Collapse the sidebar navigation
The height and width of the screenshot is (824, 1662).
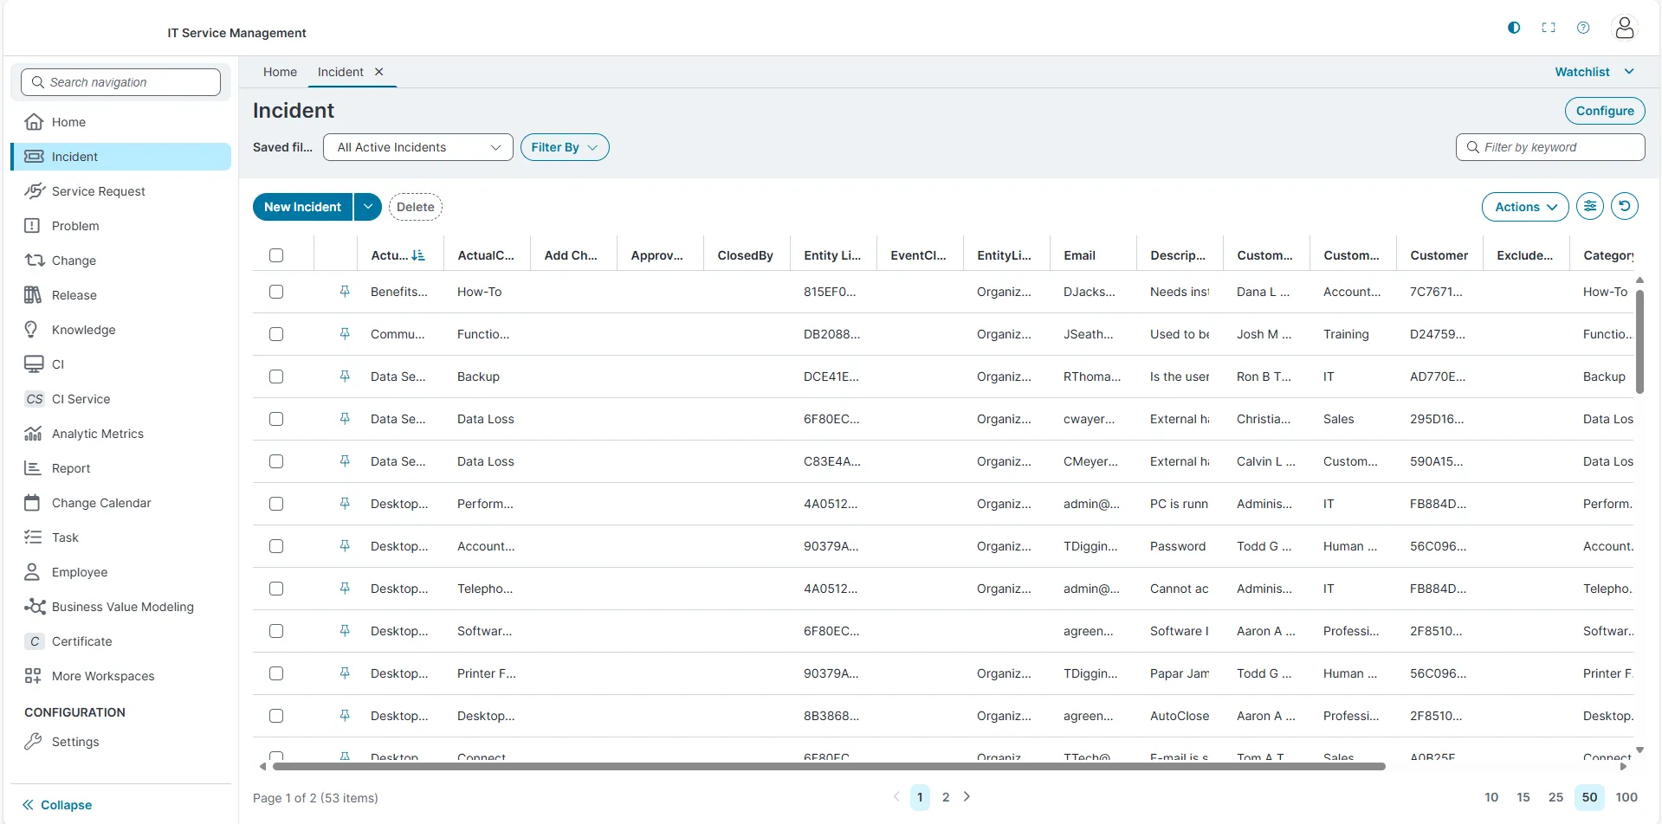coord(57,805)
